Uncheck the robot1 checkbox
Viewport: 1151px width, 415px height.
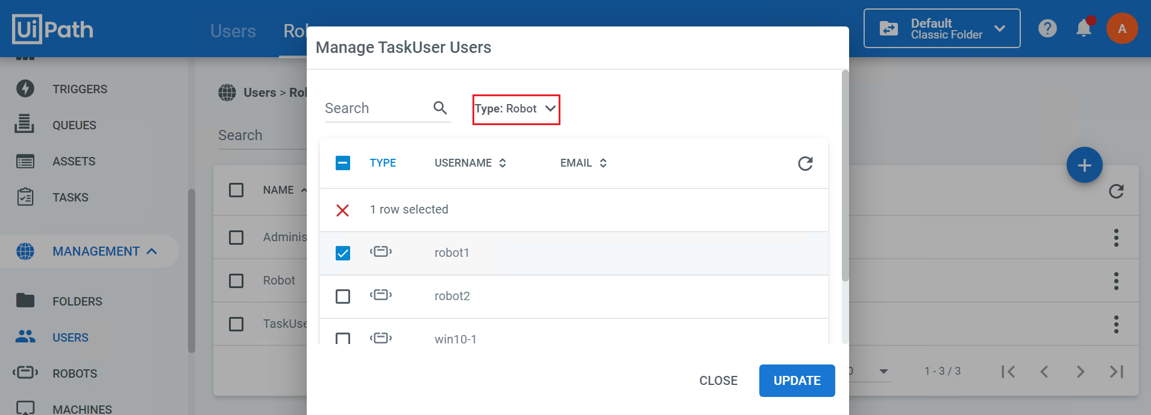[x=343, y=253]
